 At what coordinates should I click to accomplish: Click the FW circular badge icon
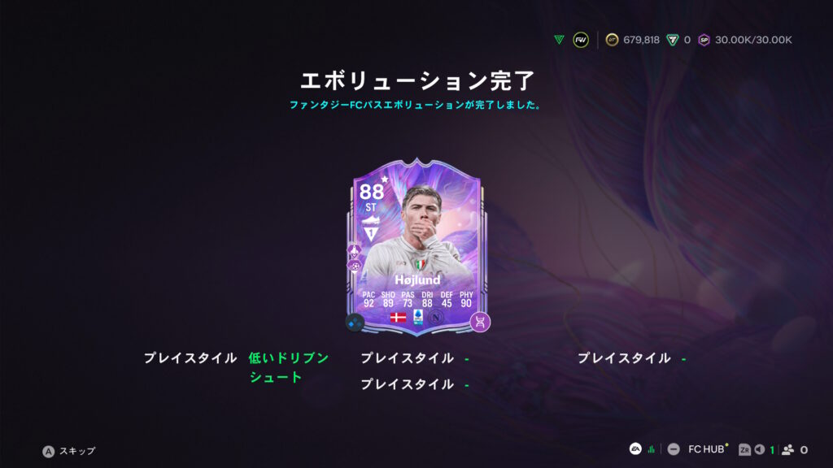(x=581, y=40)
